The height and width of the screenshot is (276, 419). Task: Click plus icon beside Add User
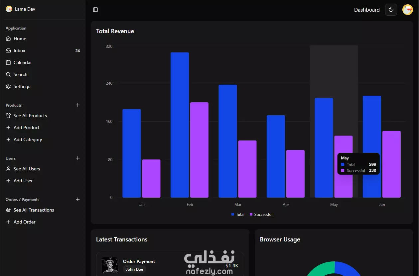(x=8, y=181)
